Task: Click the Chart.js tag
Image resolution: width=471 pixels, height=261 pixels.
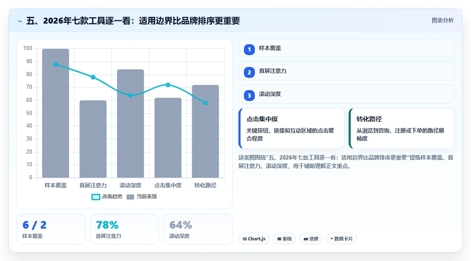Action: 254,238
